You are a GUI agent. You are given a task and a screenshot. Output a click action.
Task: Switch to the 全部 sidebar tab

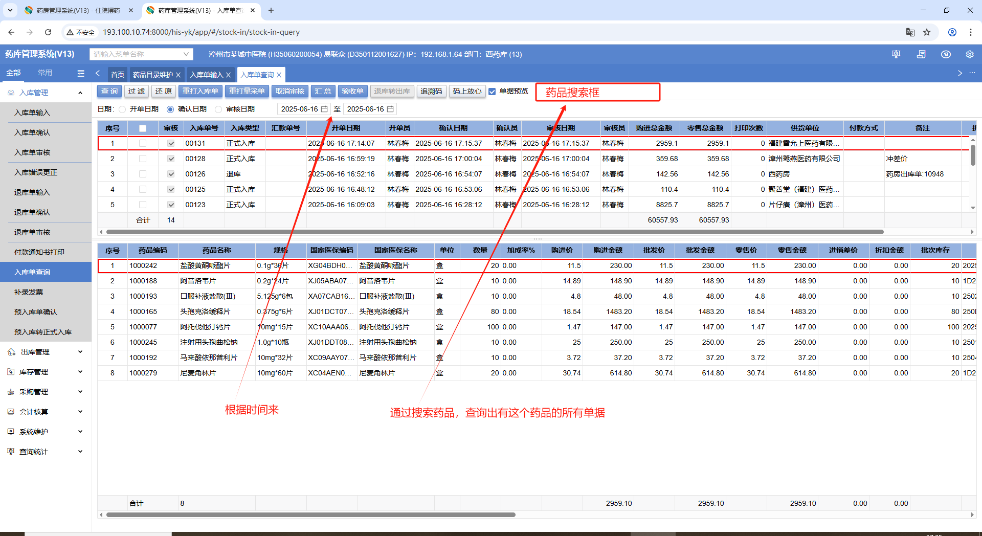click(x=13, y=73)
